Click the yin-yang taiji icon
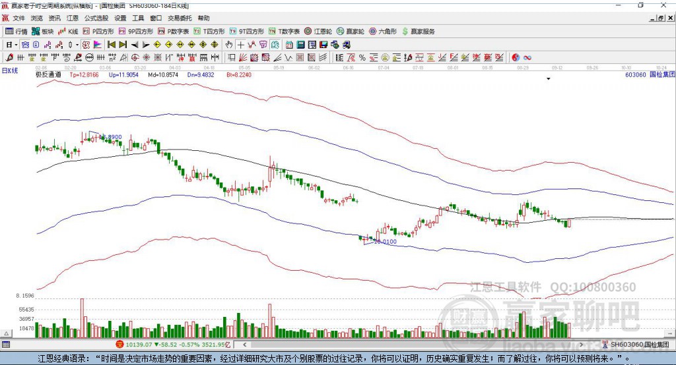 pos(516,58)
